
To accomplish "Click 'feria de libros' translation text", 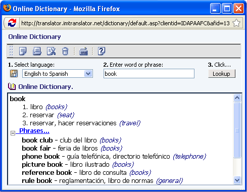I will tap(78, 148).
